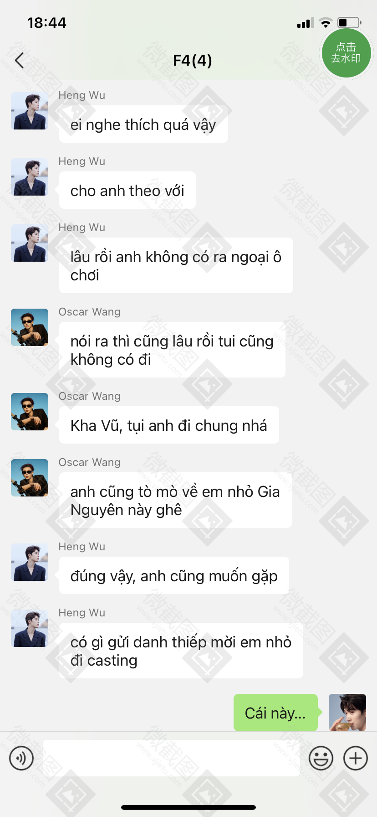Tap the voice message icon

[21, 758]
